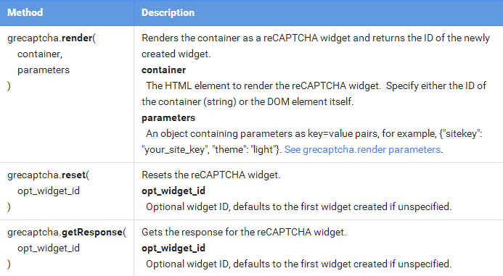Click the Description column header
503x276 pixels.
point(168,12)
